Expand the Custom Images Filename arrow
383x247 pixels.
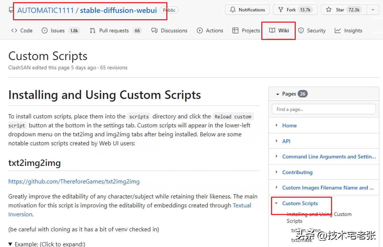coord(276,187)
